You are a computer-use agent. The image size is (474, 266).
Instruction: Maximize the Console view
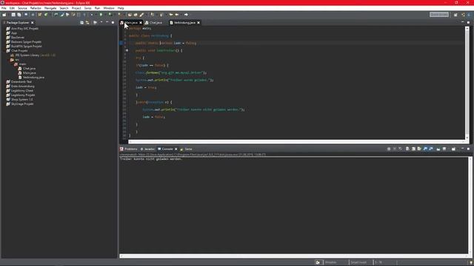[x=468, y=149]
